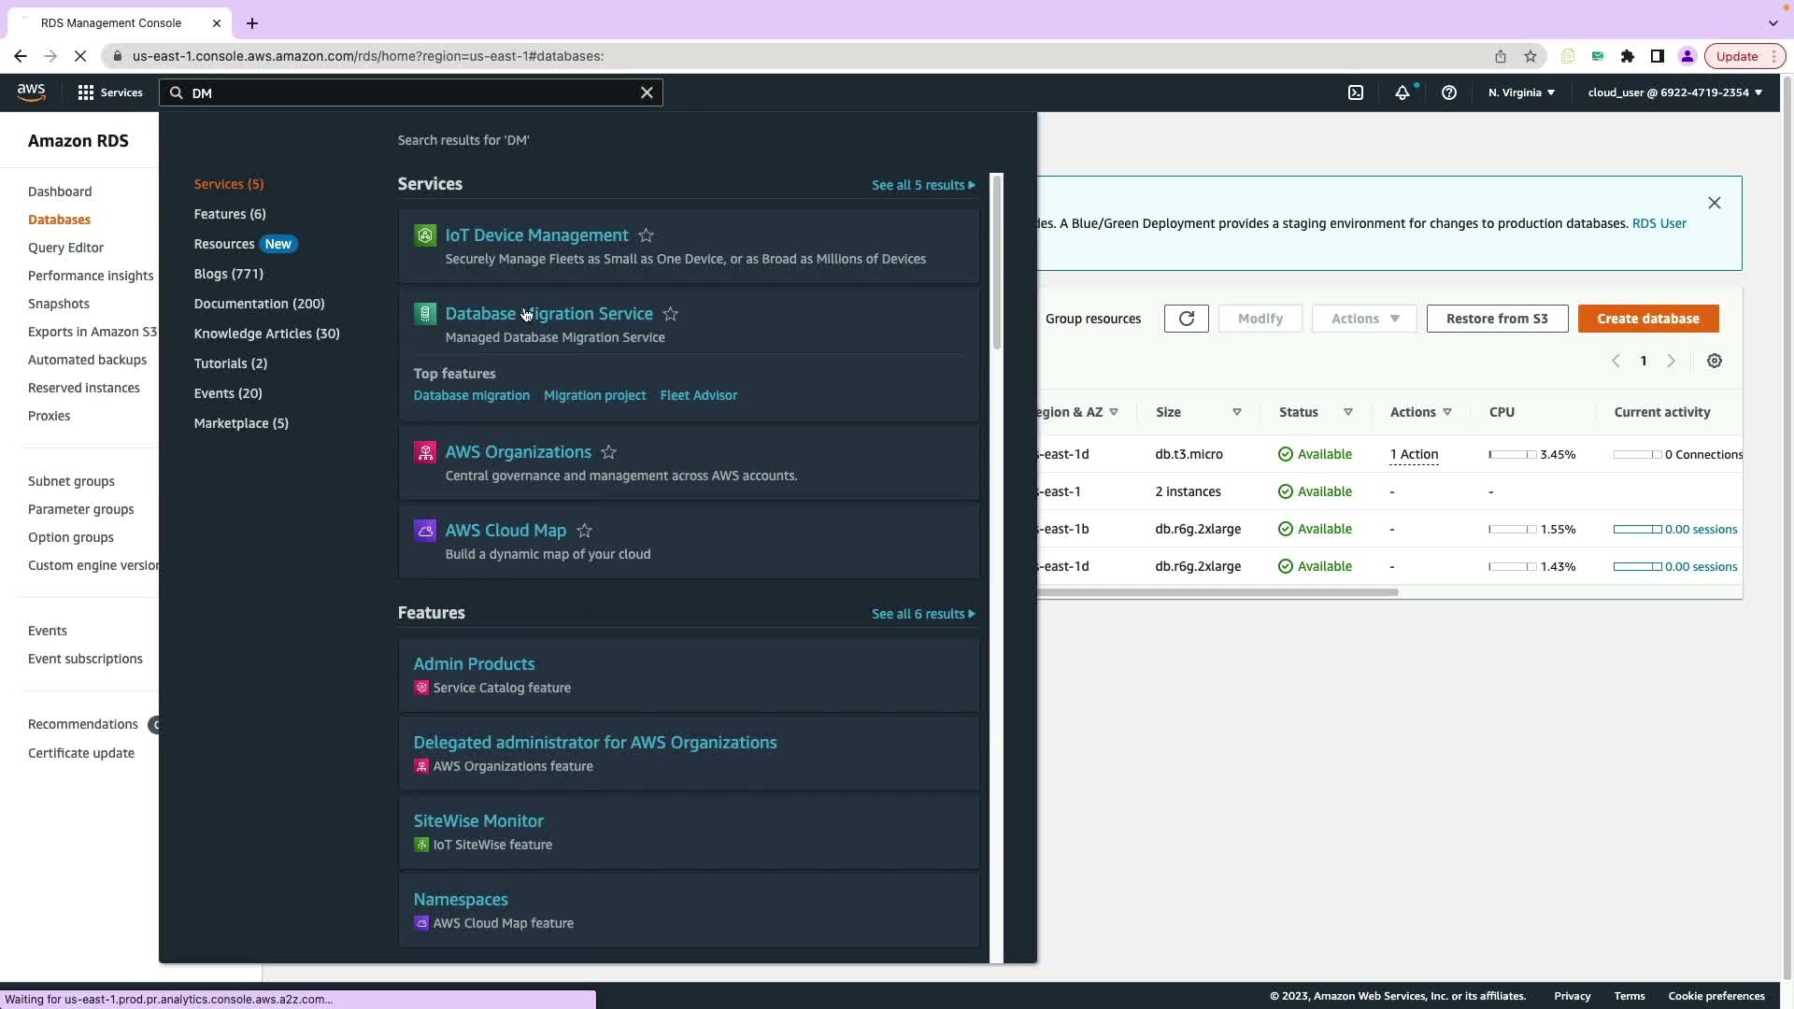1794x1009 pixels.
Task: Click the refresh databases button
Action: point(1186,319)
